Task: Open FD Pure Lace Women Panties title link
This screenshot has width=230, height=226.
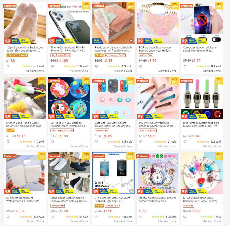Action: (x=155, y=49)
